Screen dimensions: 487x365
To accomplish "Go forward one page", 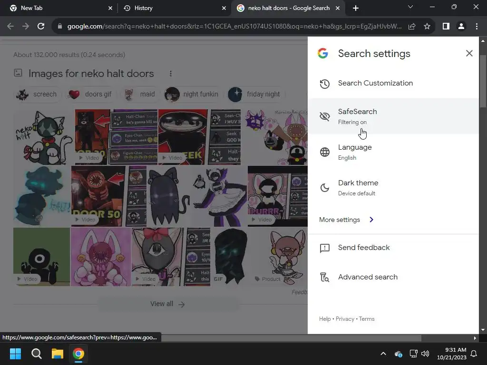I will [26, 27].
